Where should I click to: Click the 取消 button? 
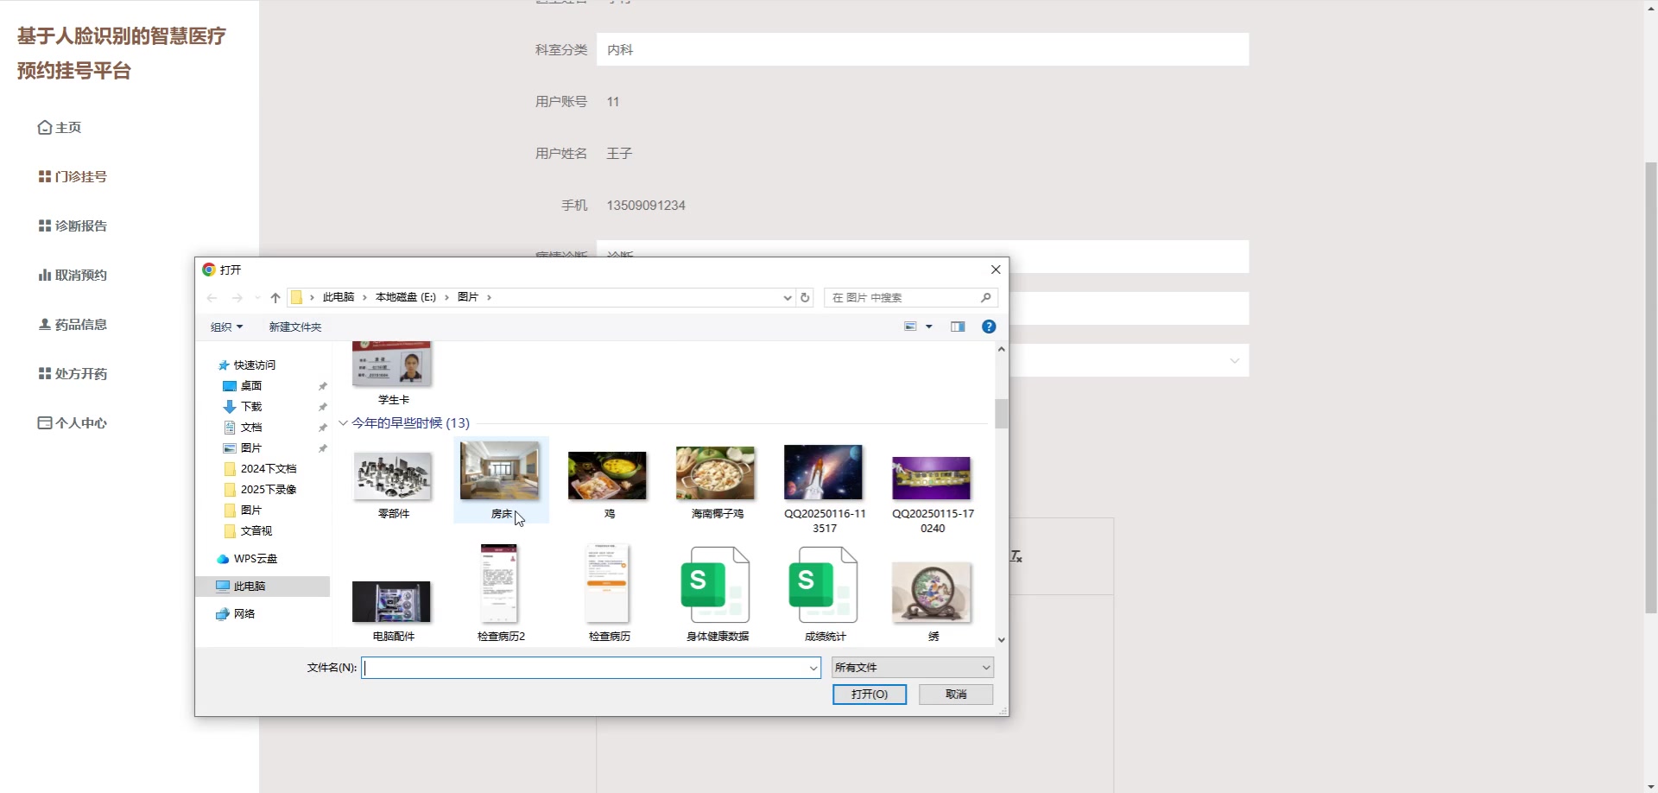[x=955, y=694]
